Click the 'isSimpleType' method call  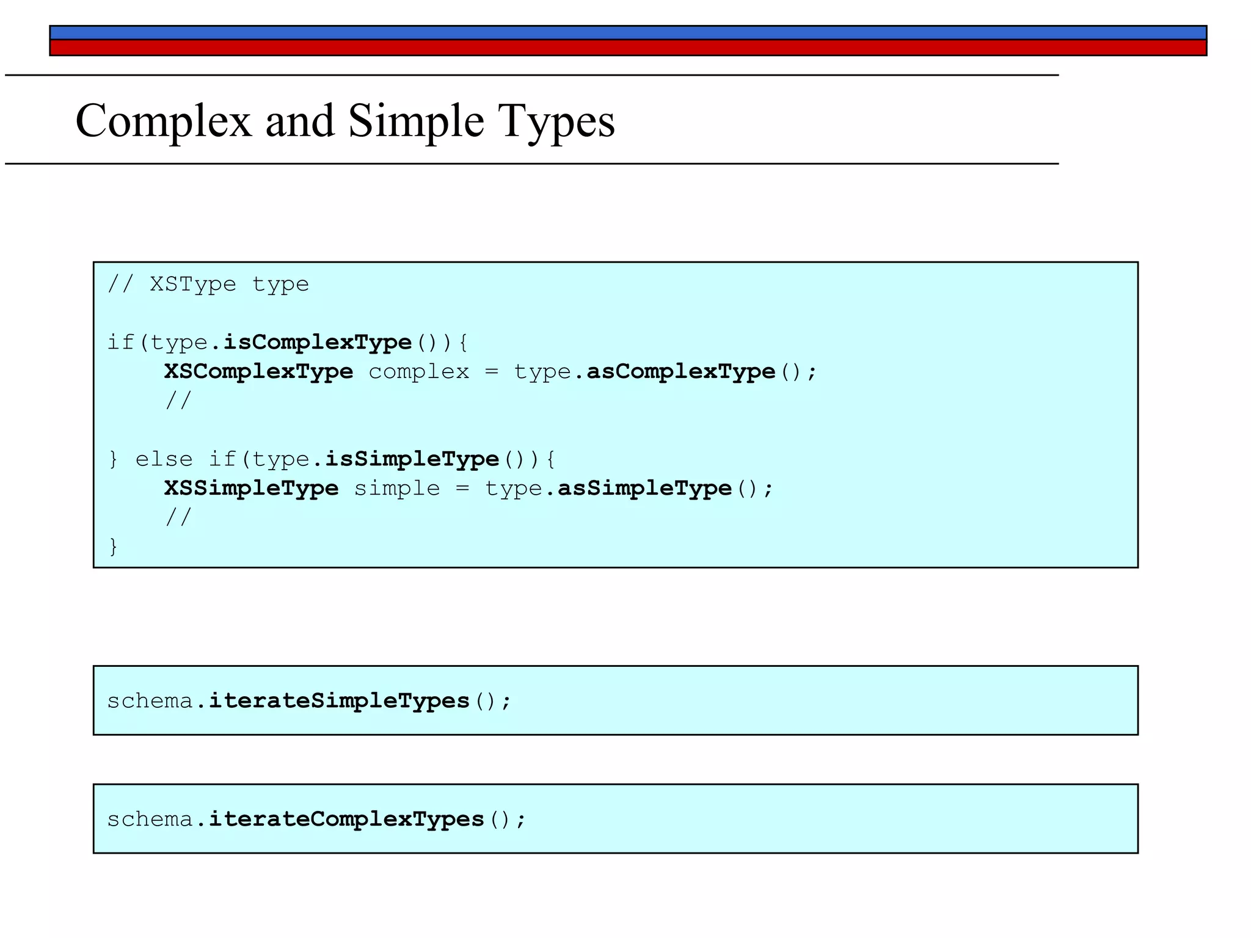tap(412, 459)
